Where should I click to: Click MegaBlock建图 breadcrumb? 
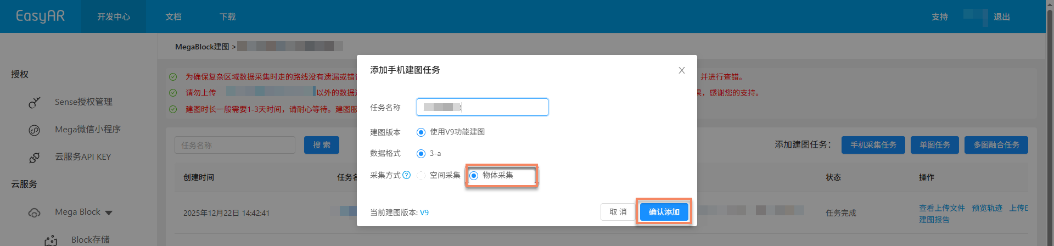[x=202, y=47]
